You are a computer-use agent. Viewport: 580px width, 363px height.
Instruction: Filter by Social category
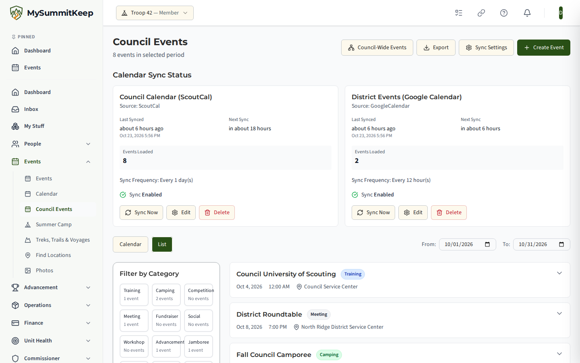tap(199, 321)
